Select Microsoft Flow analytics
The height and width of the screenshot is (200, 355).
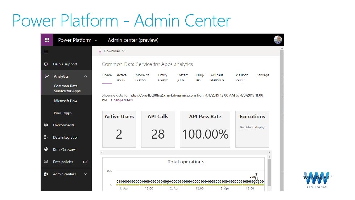66,101
